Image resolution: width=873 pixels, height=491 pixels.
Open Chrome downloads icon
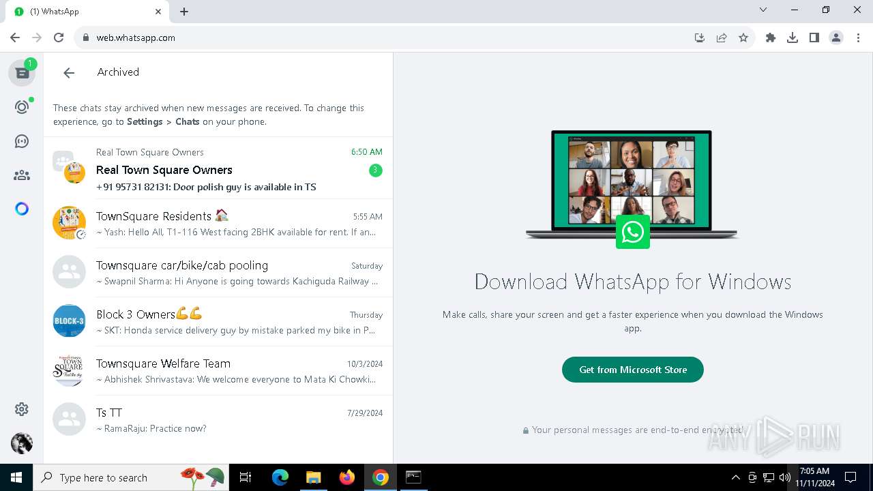point(793,38)
